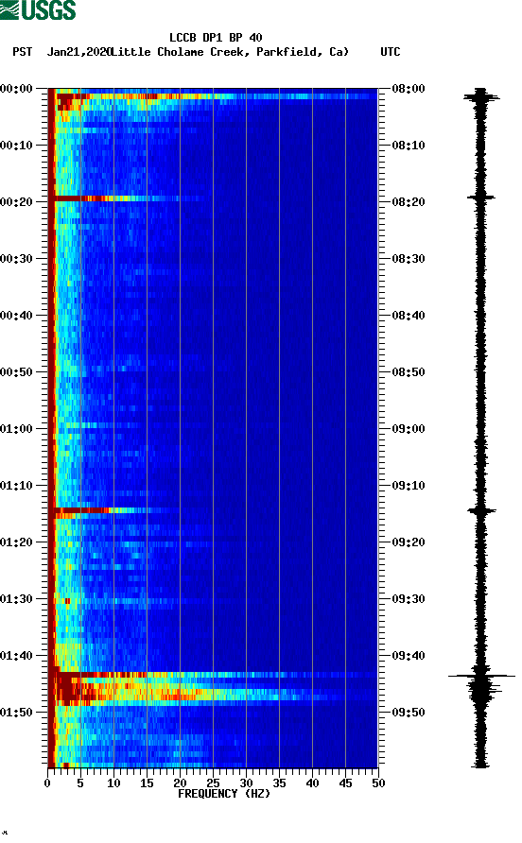Click the 01:40 PST time label
Screen dimensions: 522x843
pyautogui.click(x=16, y=656)
